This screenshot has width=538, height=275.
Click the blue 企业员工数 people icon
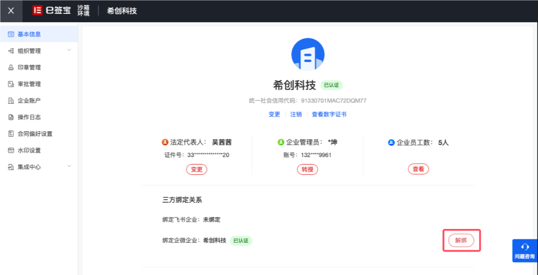(x=391, y=143)
